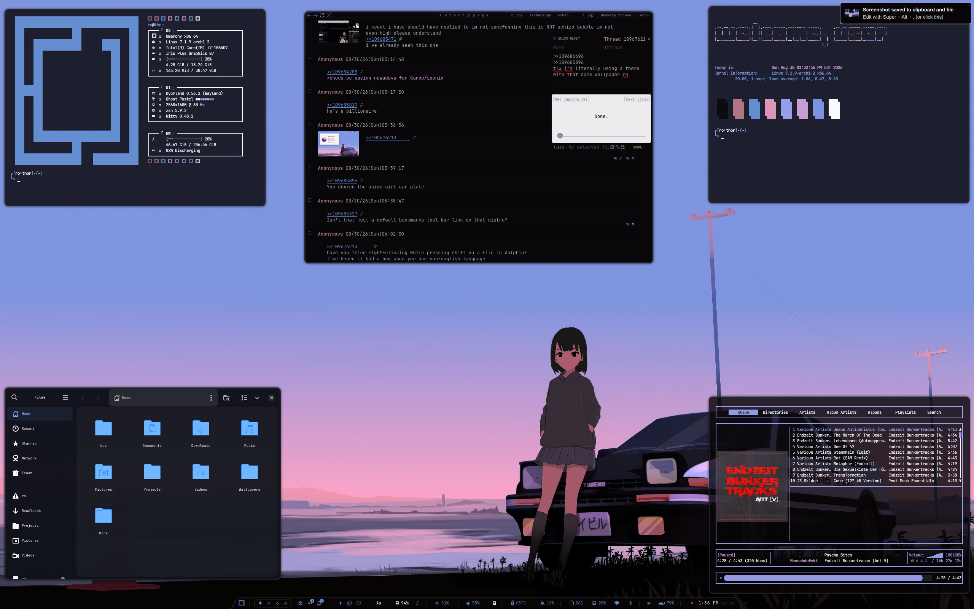This screenshot has height=609, width=974.
Task: Click the Next (3/3) captcha button
Action: click(637, 99)
